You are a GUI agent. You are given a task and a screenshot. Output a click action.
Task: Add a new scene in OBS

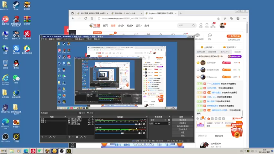(x=42, y=137)
